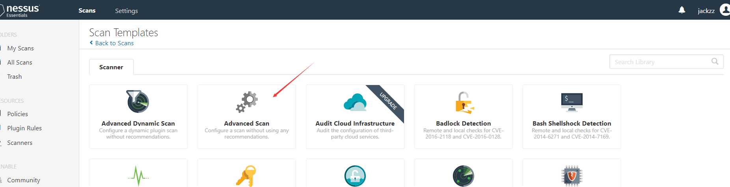The width and height of the screenshot is (730, 187).
Task: Click the Badlock Detection title text
Action: [x=464, y=123]
